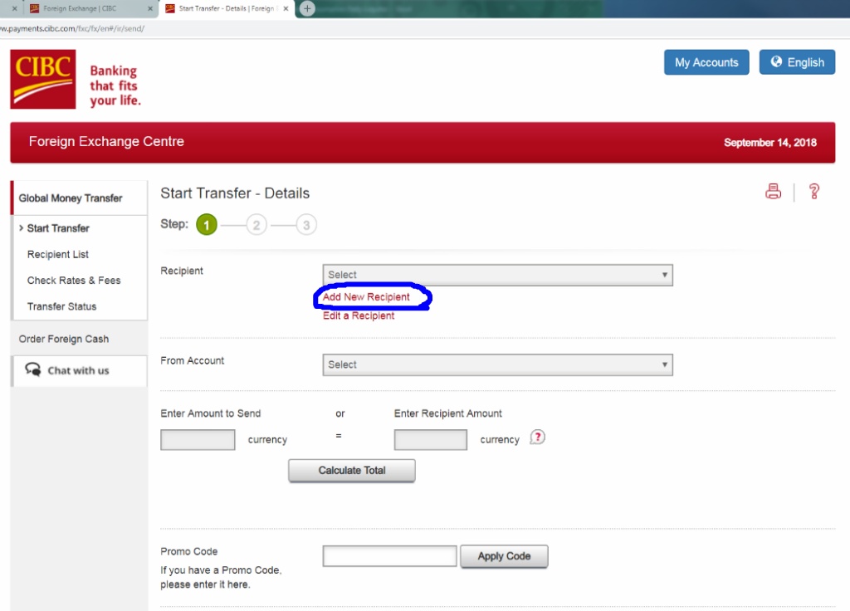Go to step 3 circle
The width and height of the screenshot is (850, 611).
(306, 224)
